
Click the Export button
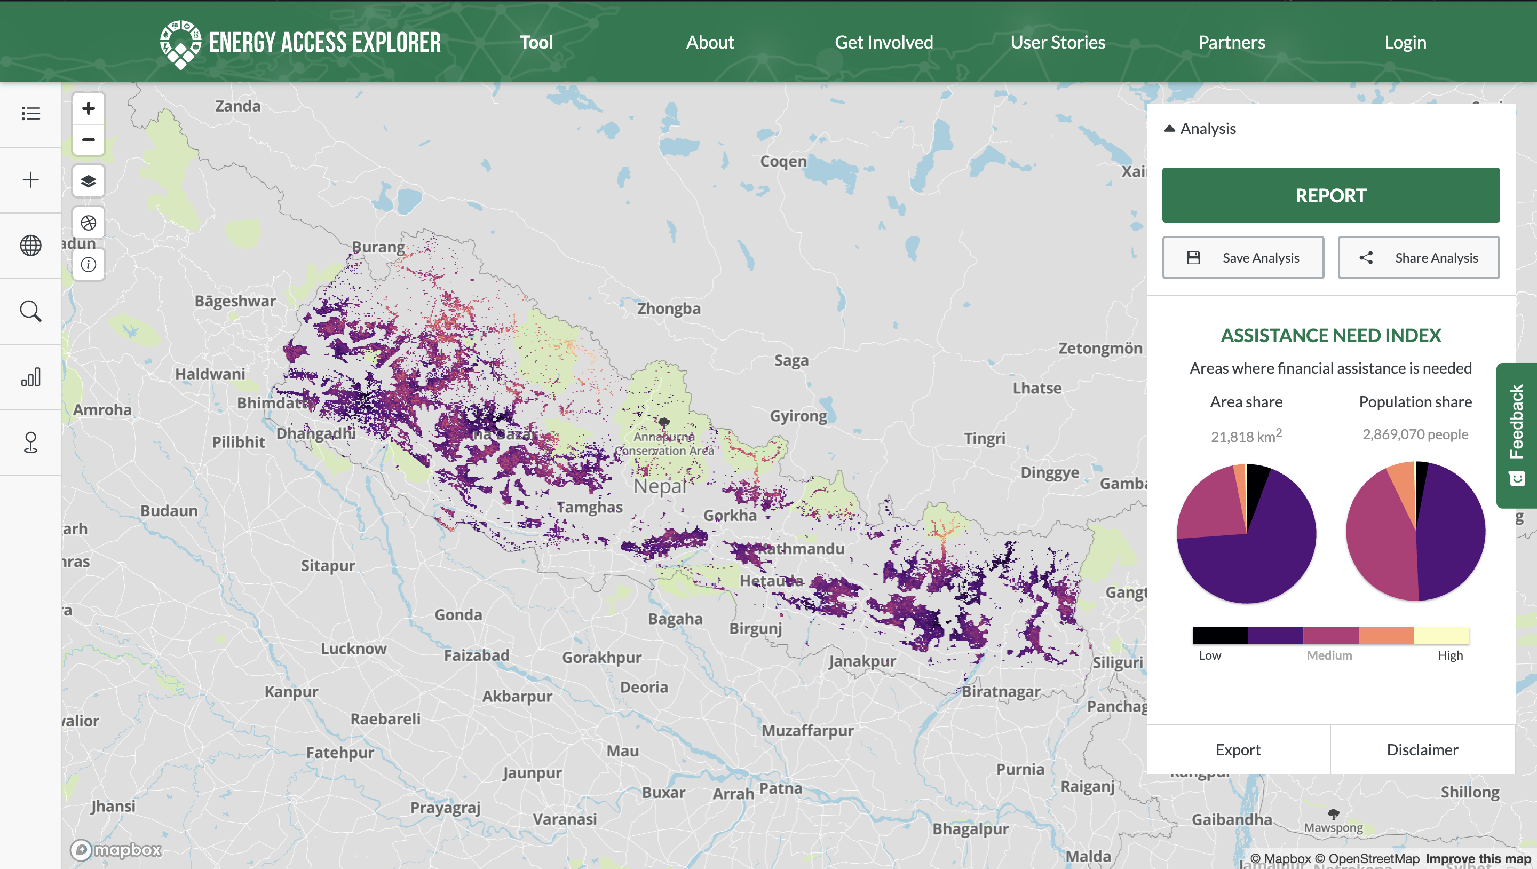(x=1238, y=749)
